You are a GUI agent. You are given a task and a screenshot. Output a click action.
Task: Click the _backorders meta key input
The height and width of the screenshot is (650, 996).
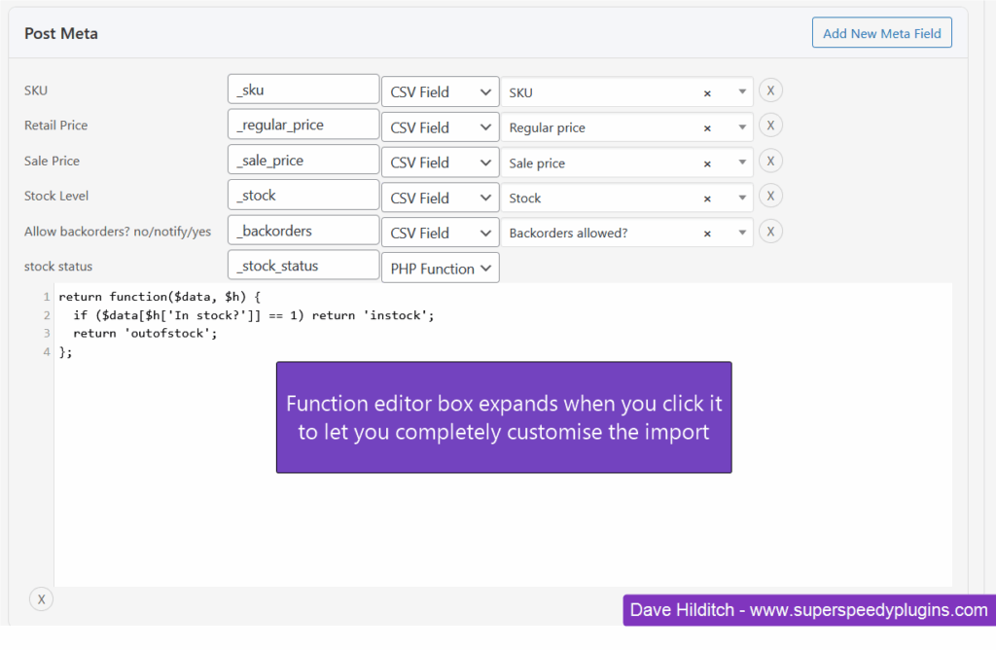coord(302,231)
